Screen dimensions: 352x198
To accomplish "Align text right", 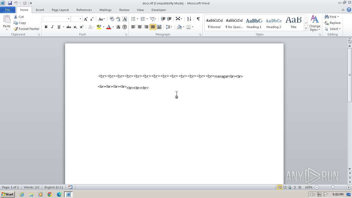I will pyautogui.click(x=146, y=27).
